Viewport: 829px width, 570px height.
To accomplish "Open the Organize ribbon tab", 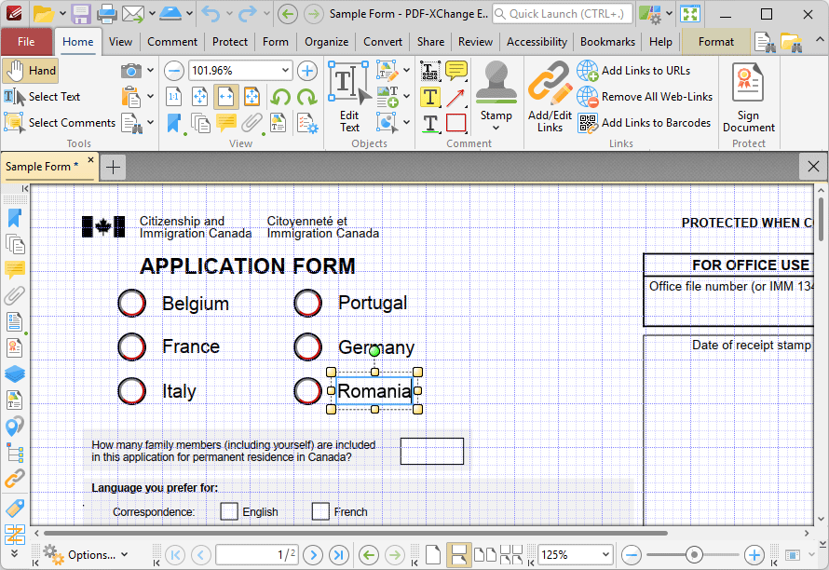I will click(326, 42).
